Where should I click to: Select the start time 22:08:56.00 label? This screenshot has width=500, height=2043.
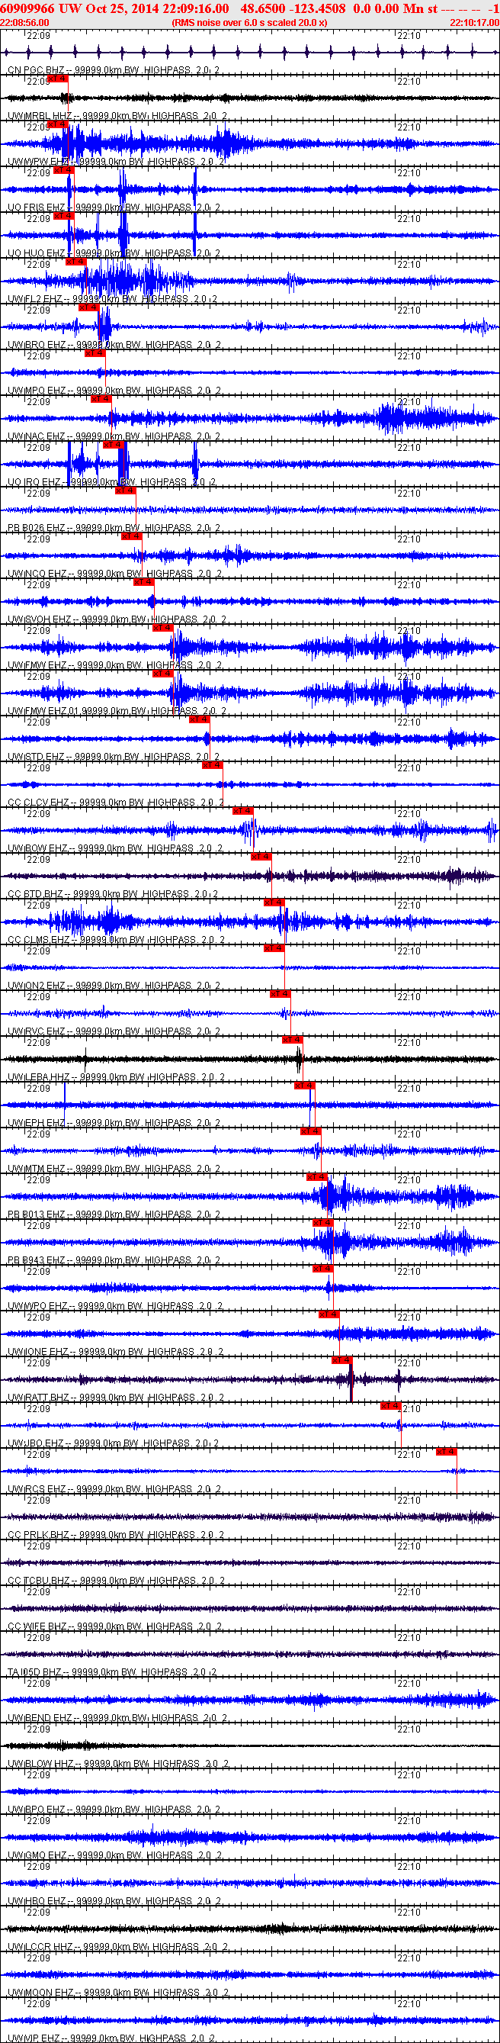[24, 23]
